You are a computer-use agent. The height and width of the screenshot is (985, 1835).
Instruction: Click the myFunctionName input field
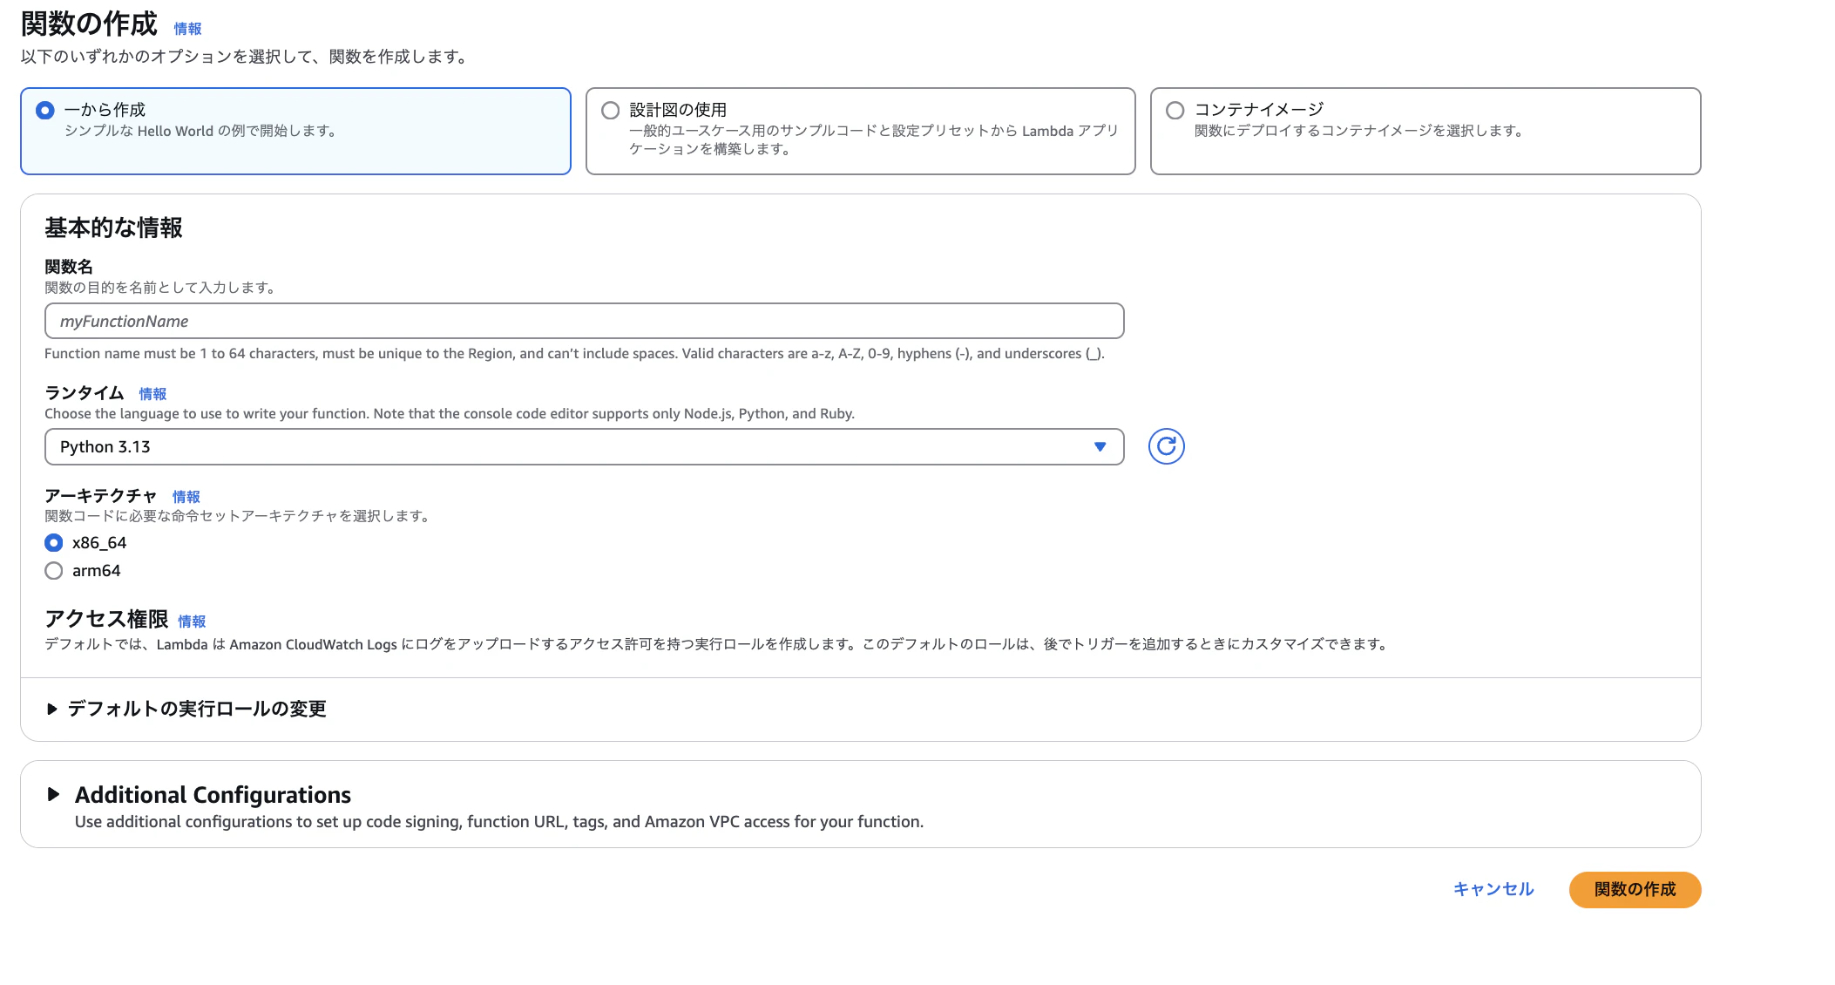(x=584, y=321)
